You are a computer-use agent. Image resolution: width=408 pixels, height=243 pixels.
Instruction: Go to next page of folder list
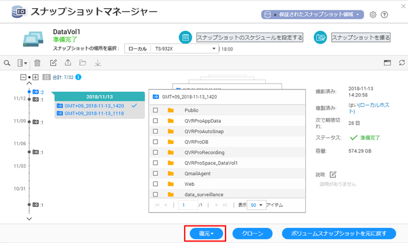(216, 205)
